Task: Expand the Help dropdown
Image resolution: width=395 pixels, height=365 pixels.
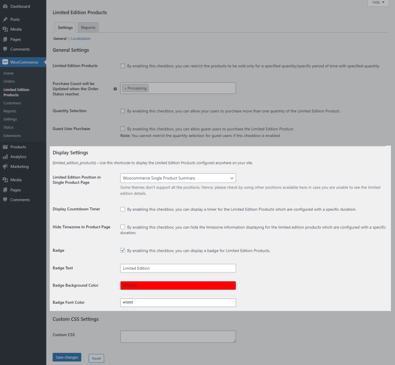Action: point(378,2)
